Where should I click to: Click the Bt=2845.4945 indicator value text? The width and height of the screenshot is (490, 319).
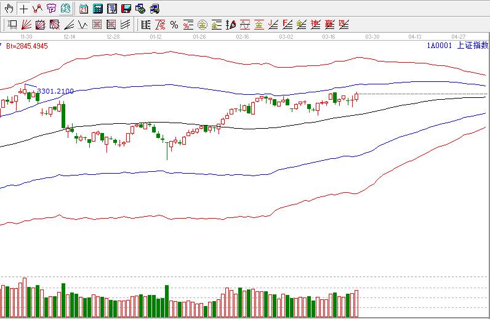coord(28,45)
